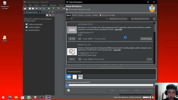Screen dimensions: 178x100
Task: Click the e(fx)clipse plugin logo thumbnail
Action: point(72,30)
